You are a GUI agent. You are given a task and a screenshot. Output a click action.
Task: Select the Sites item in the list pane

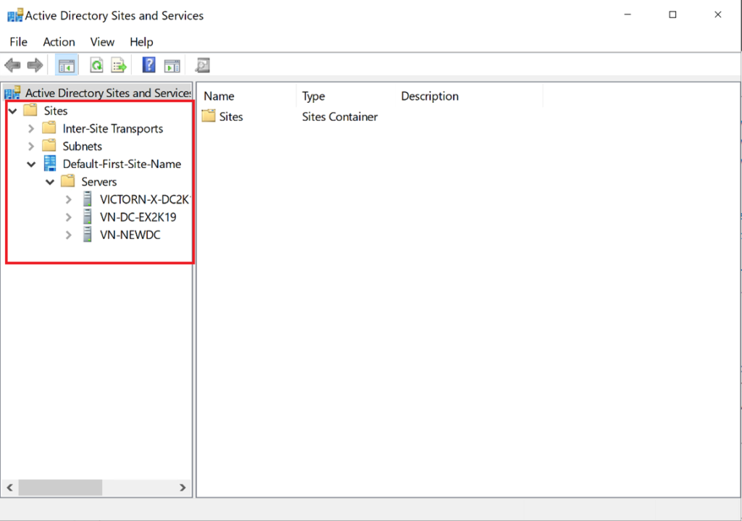(230, 117)
